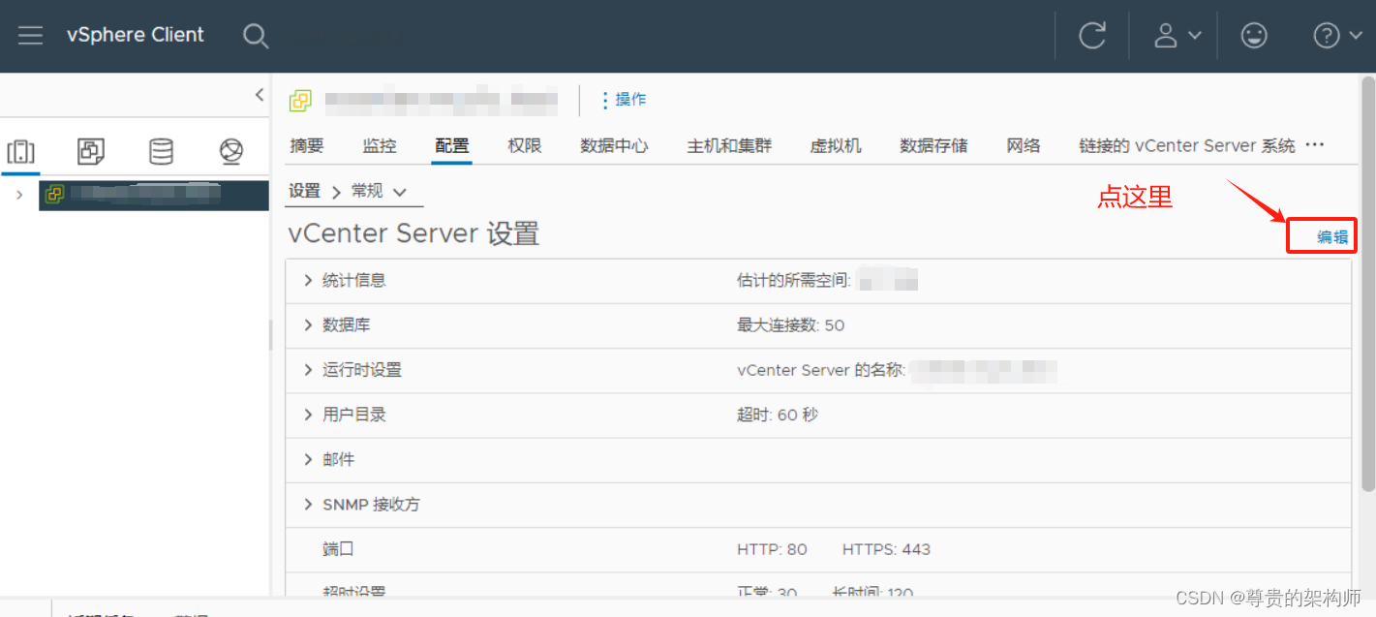This screenshot has width=1376, height=617.
Task: Open the 操作 actions menu
Action: [626, 99]
